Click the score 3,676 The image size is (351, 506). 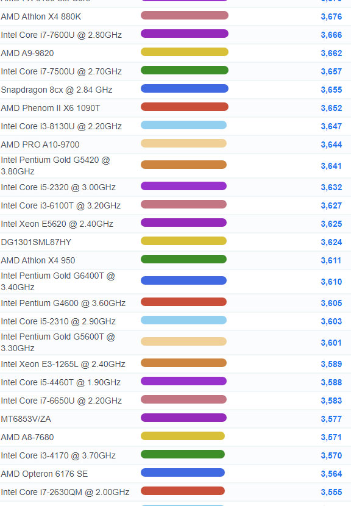(331, 17)
